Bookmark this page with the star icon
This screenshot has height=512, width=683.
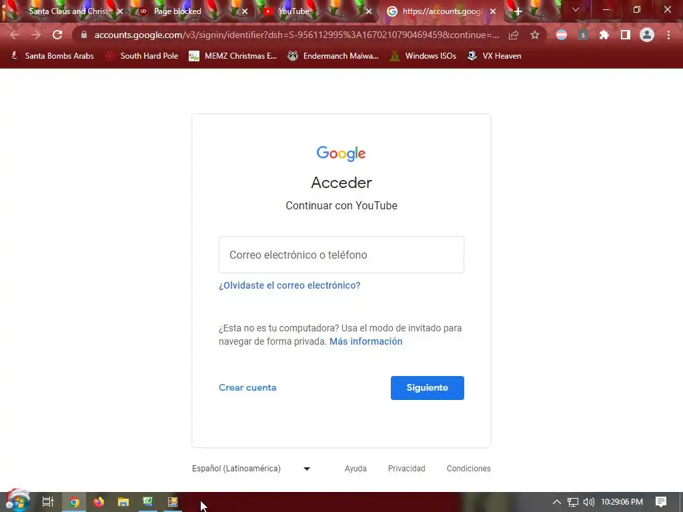535,35
